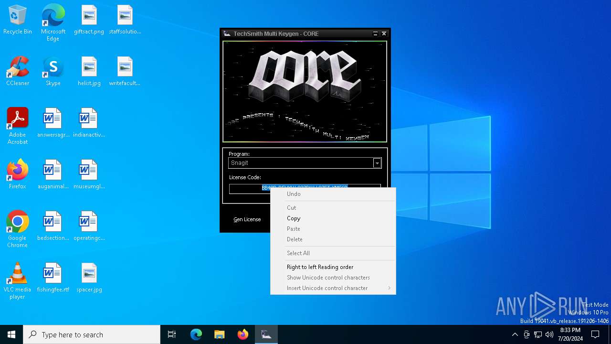Click the keygen app taskbar button

pyautogui.click(x=266, y=334)
